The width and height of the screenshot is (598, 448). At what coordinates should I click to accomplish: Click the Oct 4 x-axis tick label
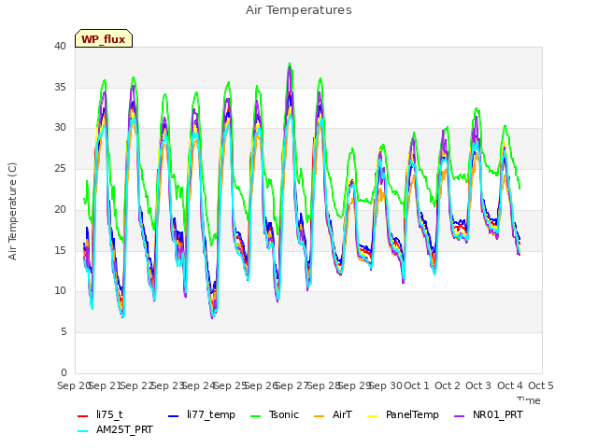coord(510,385)
